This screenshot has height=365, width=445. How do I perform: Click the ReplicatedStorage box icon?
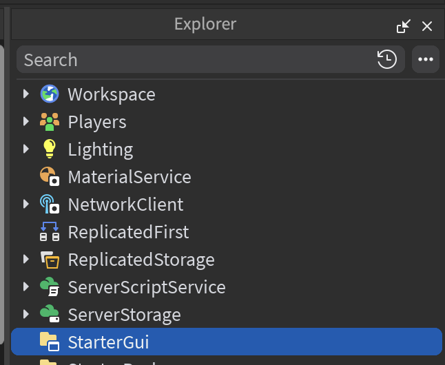(50, 260)
